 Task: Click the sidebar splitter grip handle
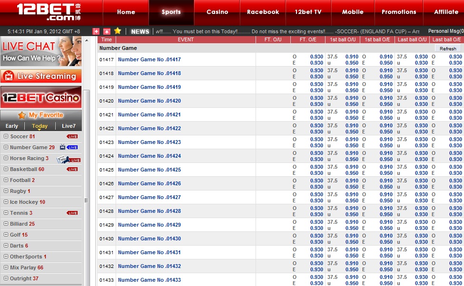(87, 200)
